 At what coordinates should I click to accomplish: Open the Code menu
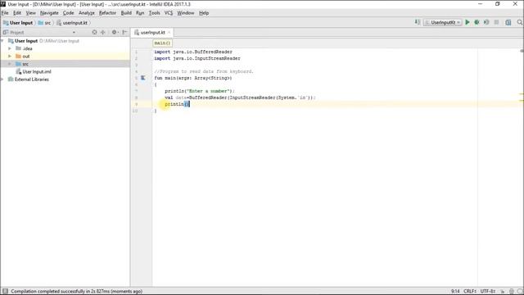pyautogui.click(x=68, y=13)
